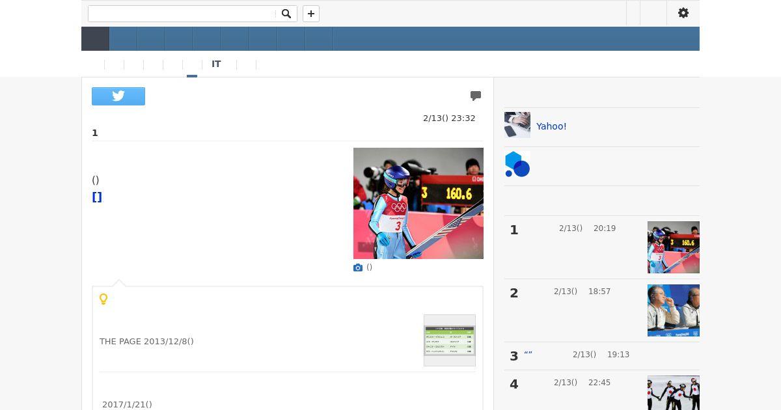Screen dimensions: 781x410
Task: Open ranking 1 ski jumper thumbnail
Action: pyautogui.click(x=674, y=247)
